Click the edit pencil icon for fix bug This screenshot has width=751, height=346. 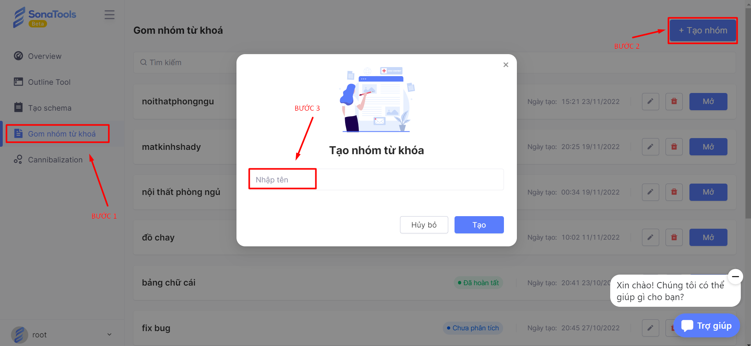coord(650,328)
